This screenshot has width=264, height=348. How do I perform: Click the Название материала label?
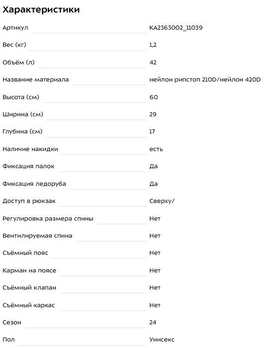coord(36,80)
